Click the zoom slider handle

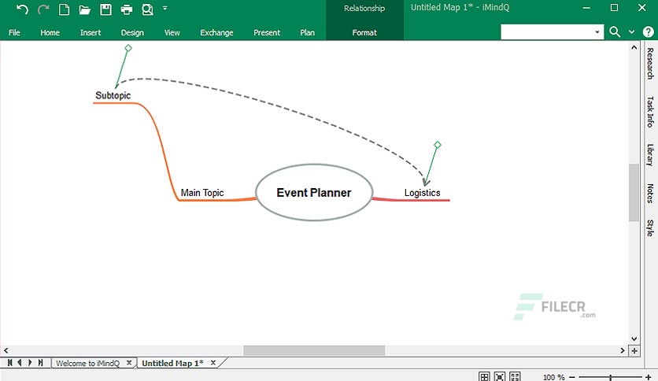611,378
